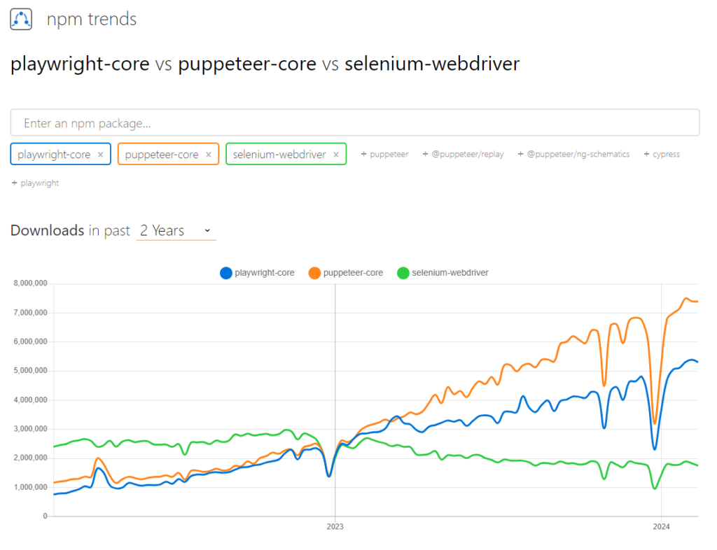Click the npm trends logo icon

tap(21, 20)
